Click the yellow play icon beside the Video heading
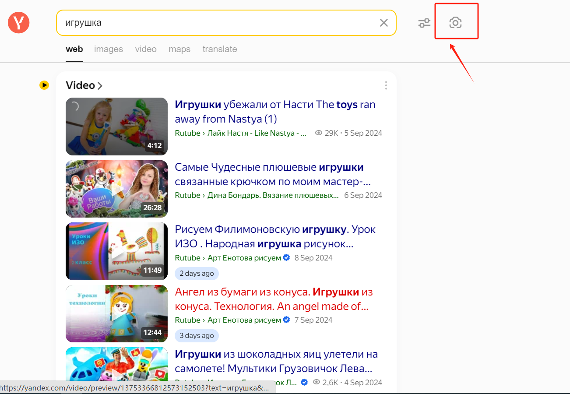The width and height of the screenshot is (570, 394). tap(44, 85)
